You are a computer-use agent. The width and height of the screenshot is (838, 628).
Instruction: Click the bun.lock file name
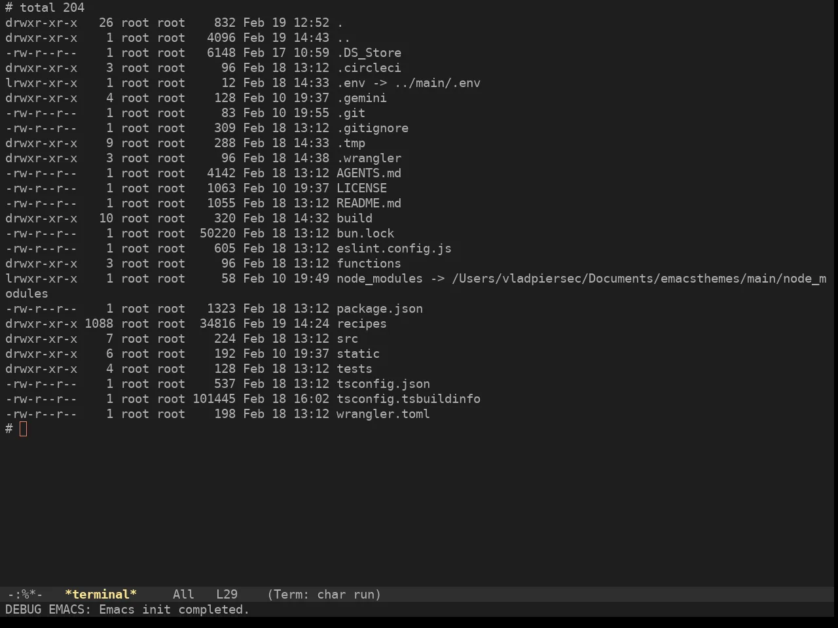[365, 234]
